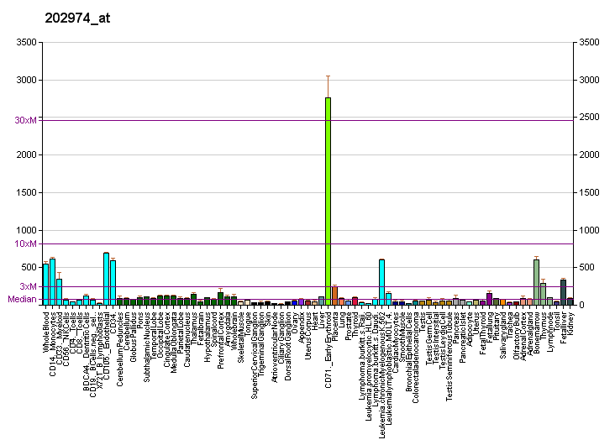
Task: Select the Leukemia chronicMyelogenous K562 label
Action: [381, 374]
